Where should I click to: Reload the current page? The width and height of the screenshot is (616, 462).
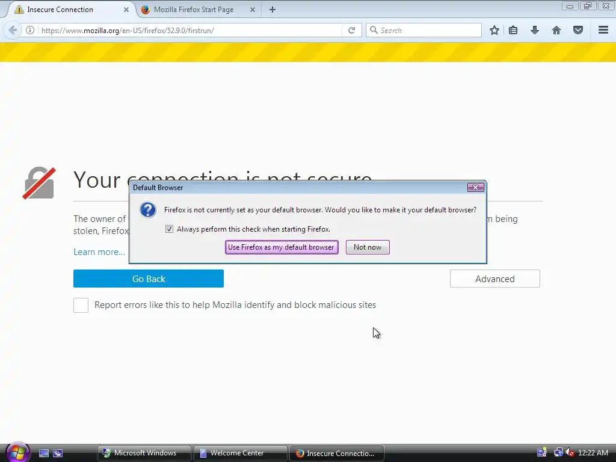(x=351, y=30)
